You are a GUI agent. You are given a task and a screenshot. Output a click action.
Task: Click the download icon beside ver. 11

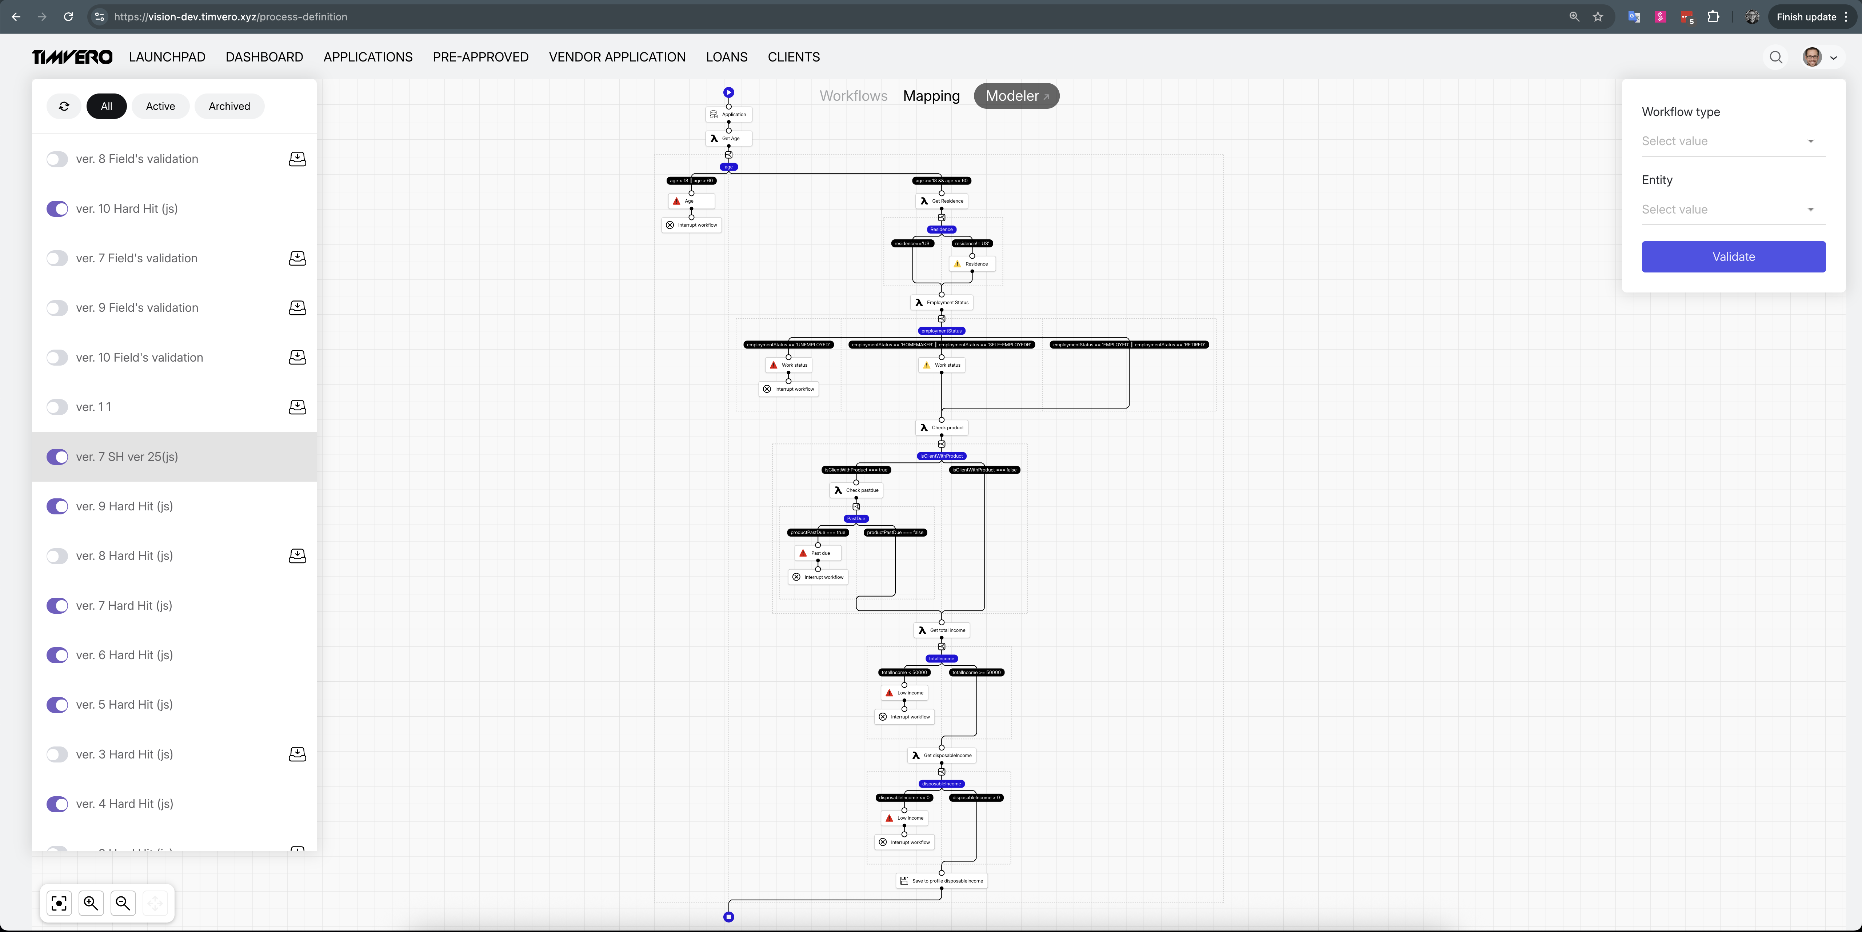pos(297,407)
